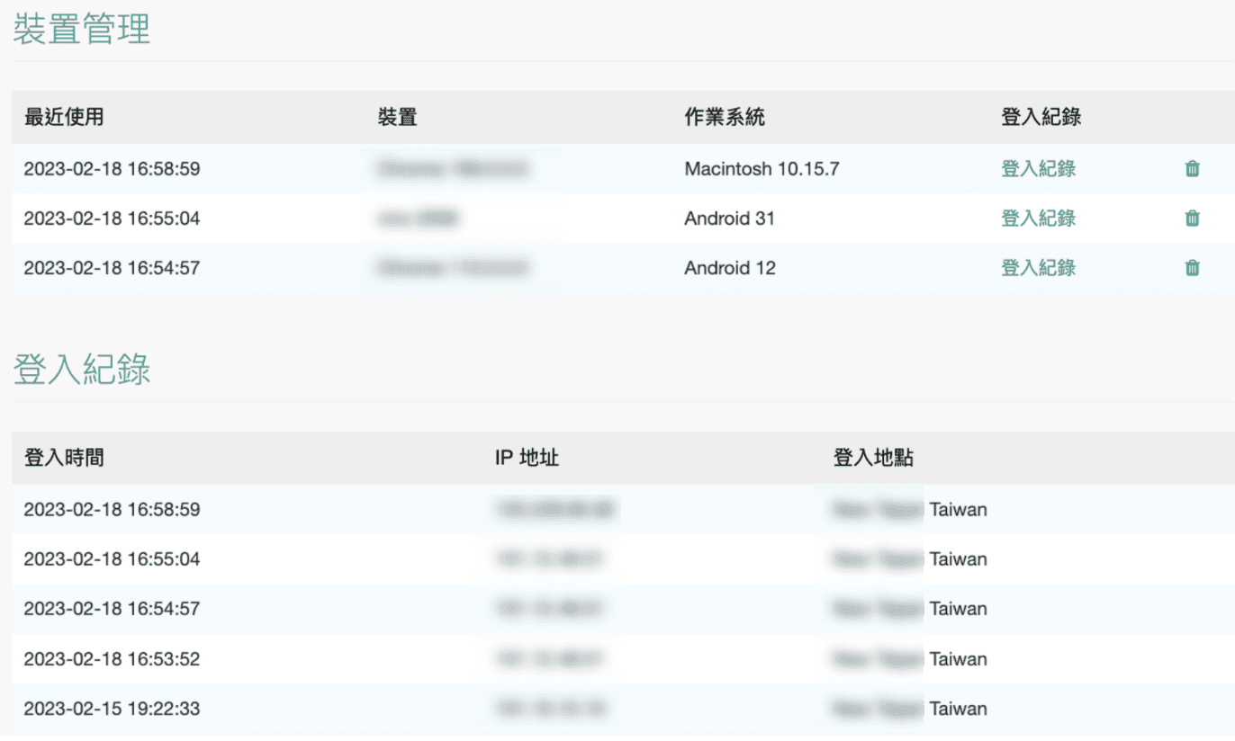This screenshot has height=741, width=1235.
Task: Click login entry at 2023-02-18 16:53:52
Action: coord(112,659)
